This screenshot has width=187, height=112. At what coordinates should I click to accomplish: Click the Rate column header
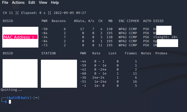pos(96,53)
